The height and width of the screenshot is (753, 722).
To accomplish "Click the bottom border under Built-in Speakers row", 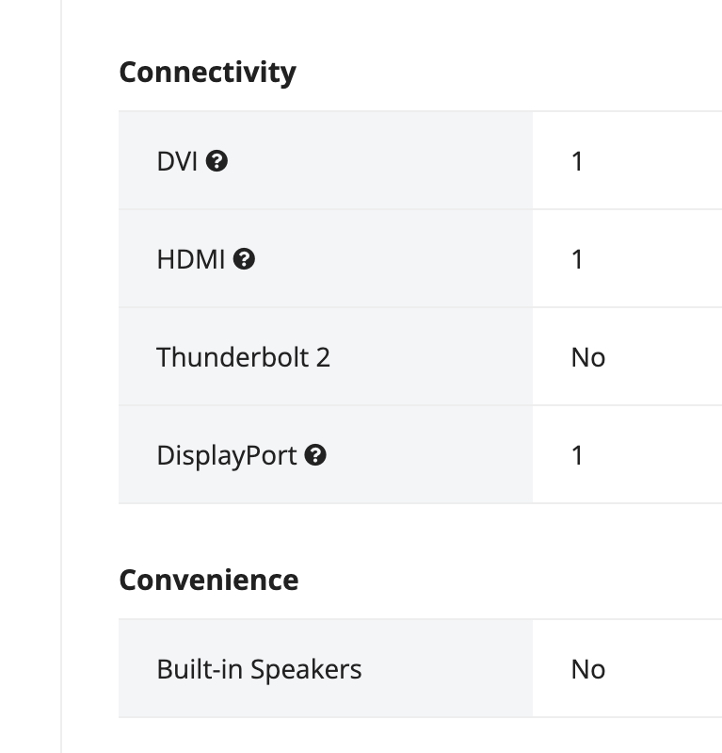I will pyautogui.click(x=420, y=717).
